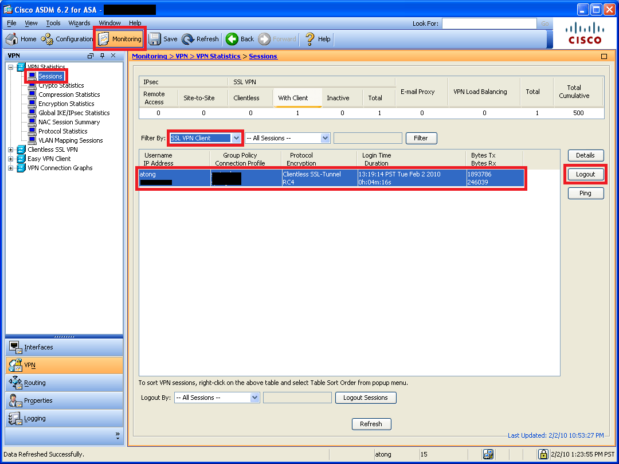Screen dimensions: 619x464
Task: Click the Refresh toolbar icon
Action: 200,39
